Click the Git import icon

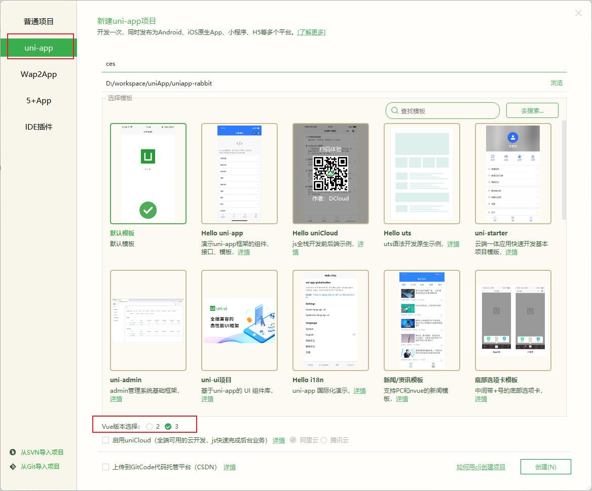click(x=13, y=467)
